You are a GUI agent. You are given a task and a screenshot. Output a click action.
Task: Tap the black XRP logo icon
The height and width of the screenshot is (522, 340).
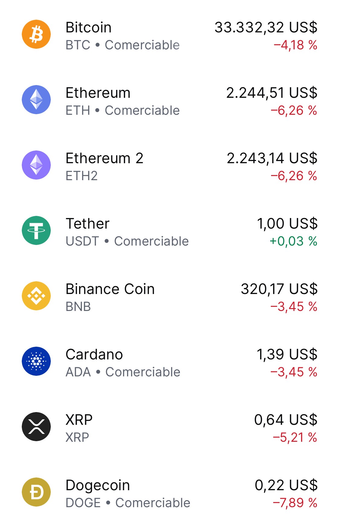pos(36,427)
